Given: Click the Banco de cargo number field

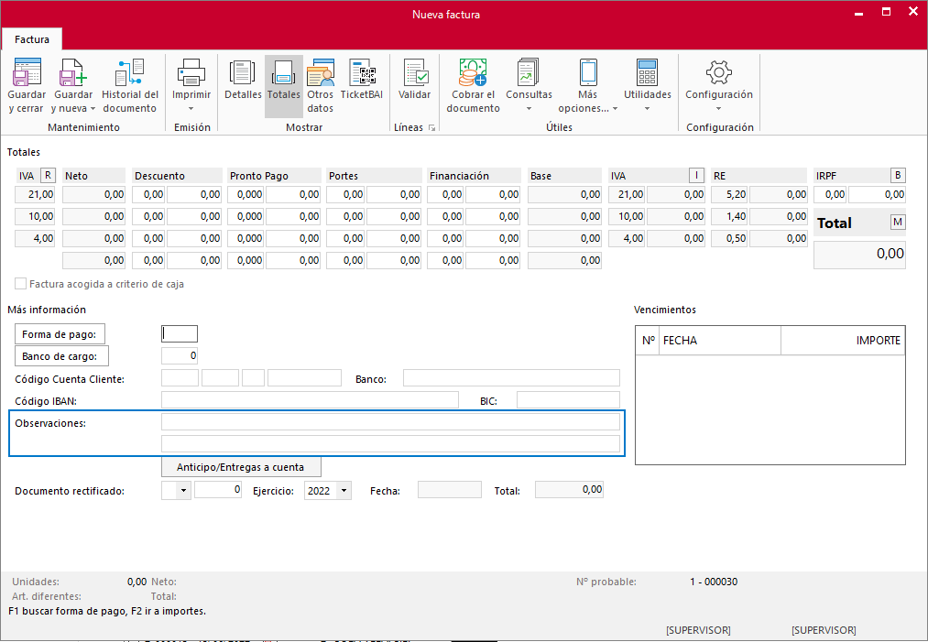Looking at the screenshot, I should coord(180,355).
